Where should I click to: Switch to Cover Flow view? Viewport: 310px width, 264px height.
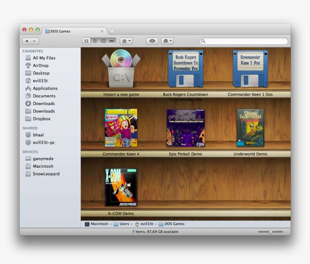coord(112,41)
